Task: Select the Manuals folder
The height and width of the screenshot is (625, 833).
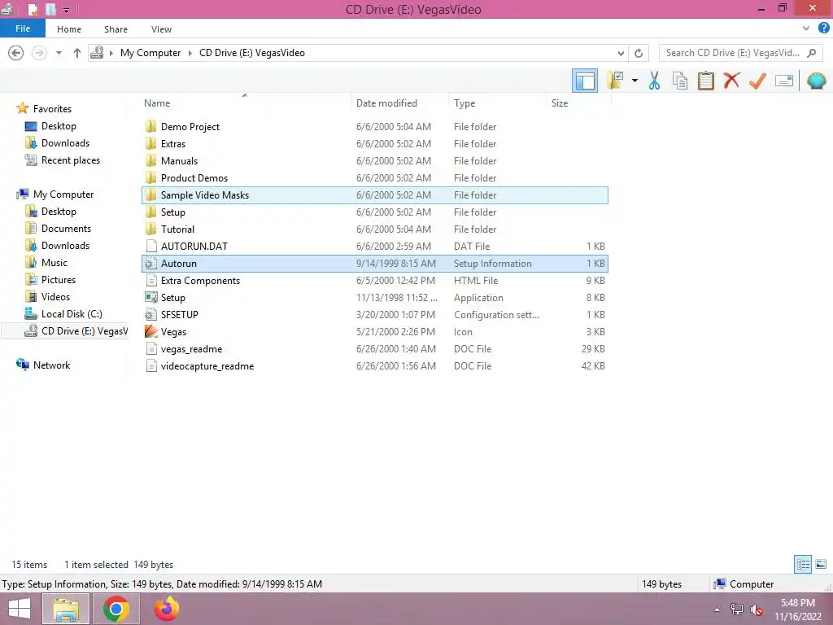Action: coord(375,160)
